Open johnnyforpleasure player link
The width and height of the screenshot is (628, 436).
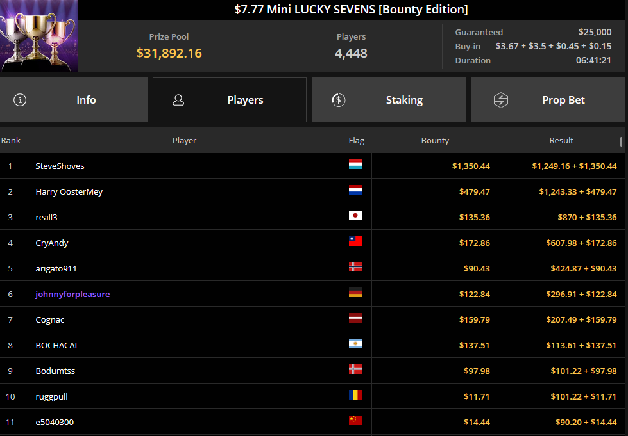[x=72, y=294]
